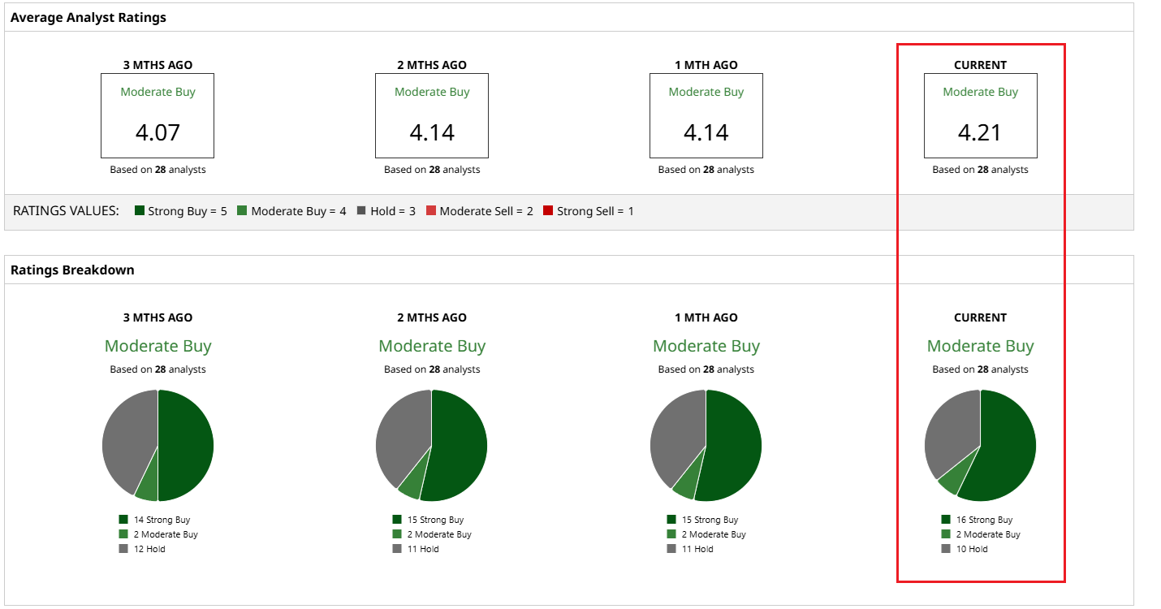The image size is (1161, 609).
Task: Click the Strong Sell = 1 red swatch
Action: click(548, 211)
